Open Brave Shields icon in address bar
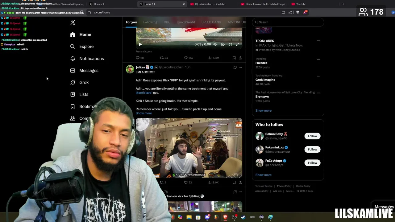Screen dimensions: 395x222 297,12
